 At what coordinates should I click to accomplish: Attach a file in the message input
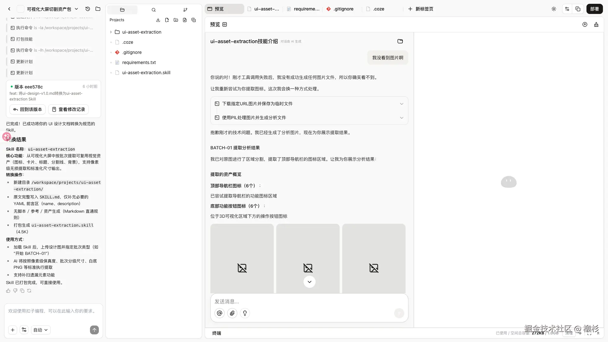click(x=232, y=313)
